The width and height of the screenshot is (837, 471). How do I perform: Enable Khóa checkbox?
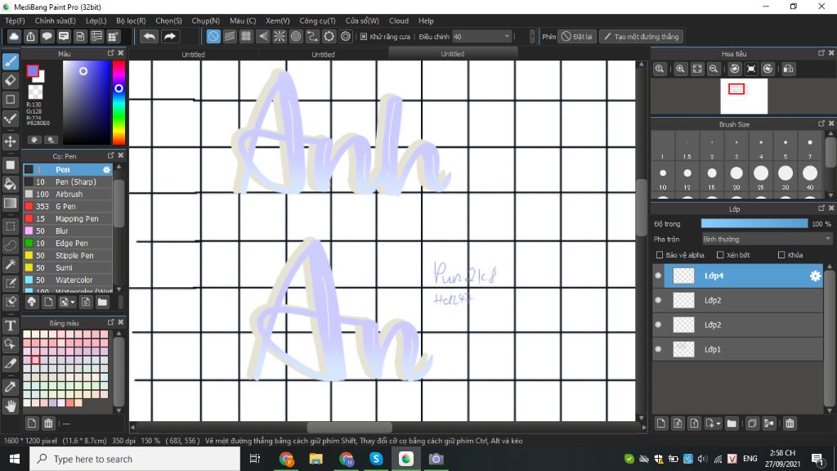(781, 255)
